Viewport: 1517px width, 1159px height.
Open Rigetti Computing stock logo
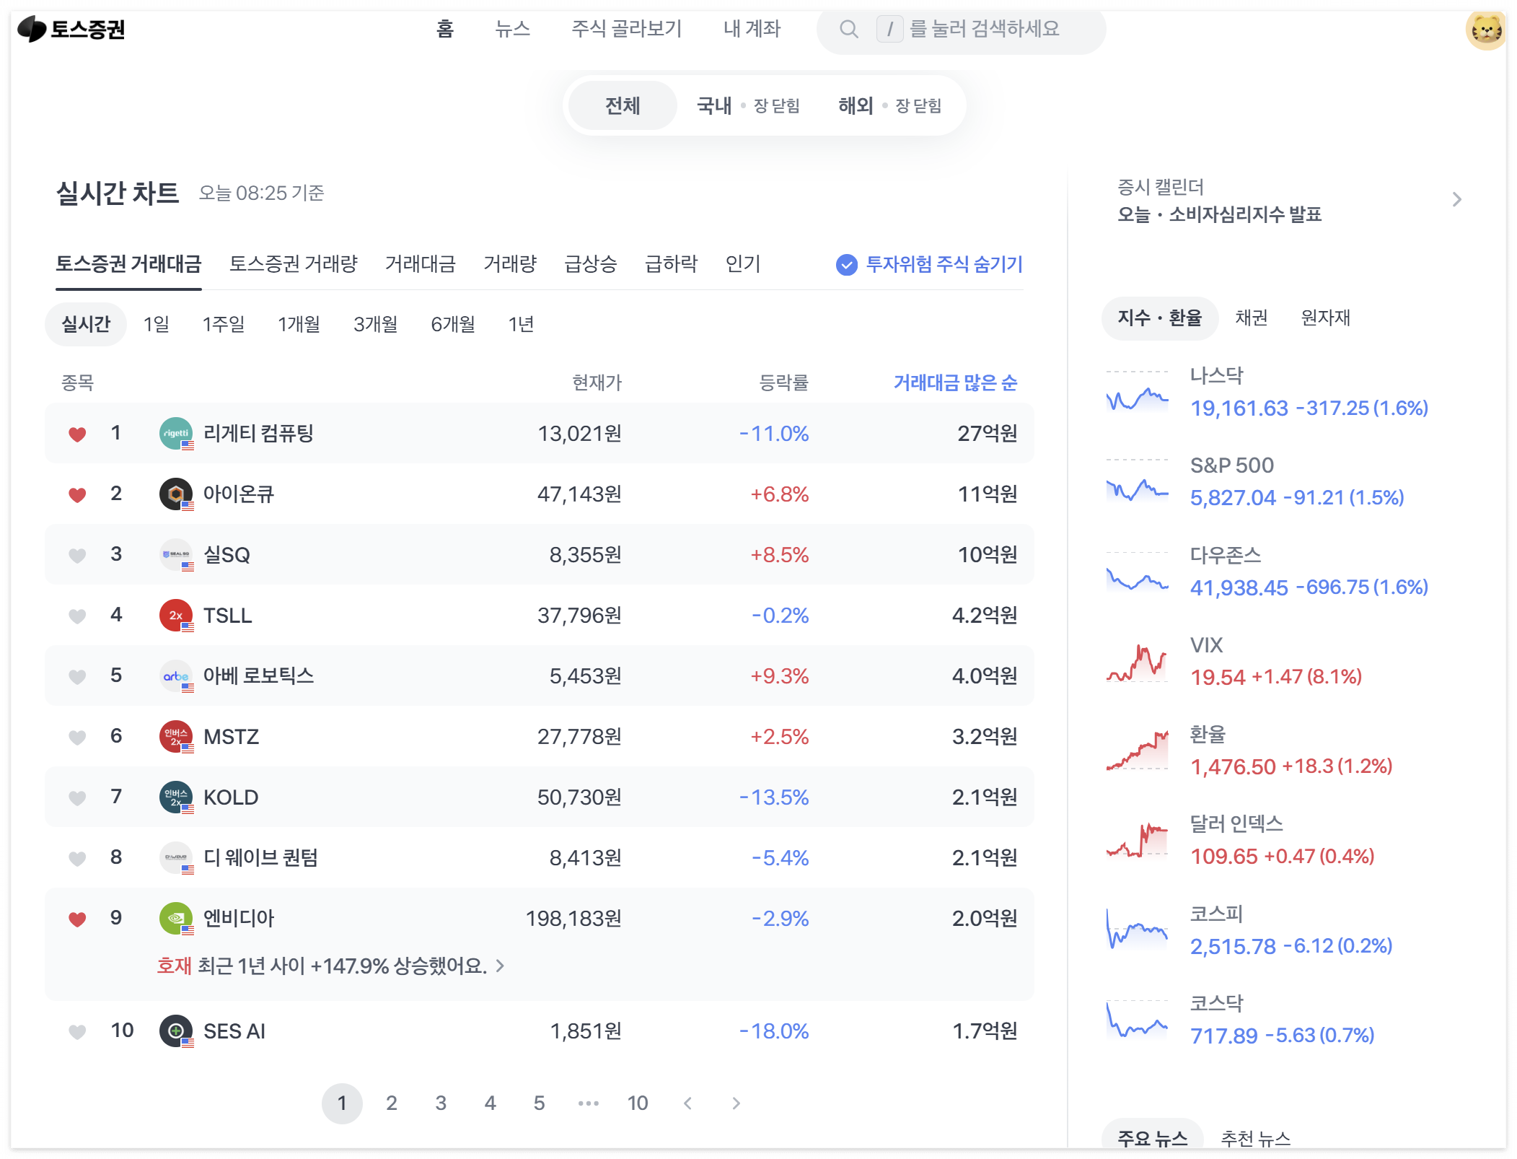point(176,433)
